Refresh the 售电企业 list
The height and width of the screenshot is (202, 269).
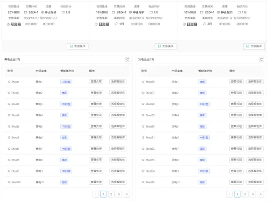click(x=128, y=59)
